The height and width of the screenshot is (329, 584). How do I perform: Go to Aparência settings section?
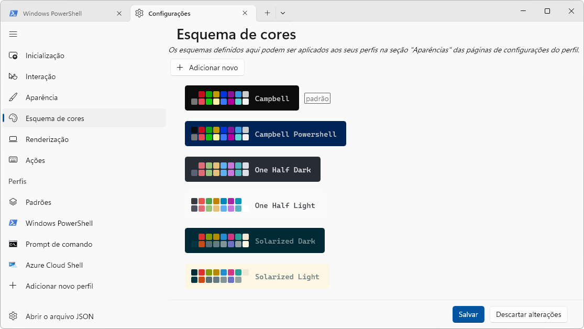point(41,97)
